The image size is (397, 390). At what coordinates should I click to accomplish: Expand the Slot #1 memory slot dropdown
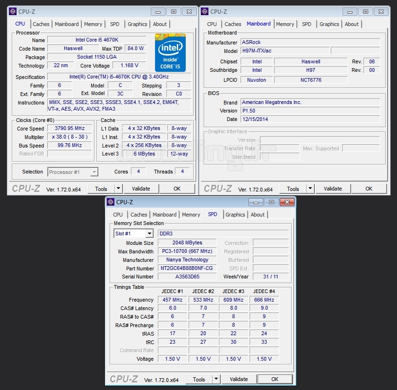pyautogui.click(x=150, y=234)
